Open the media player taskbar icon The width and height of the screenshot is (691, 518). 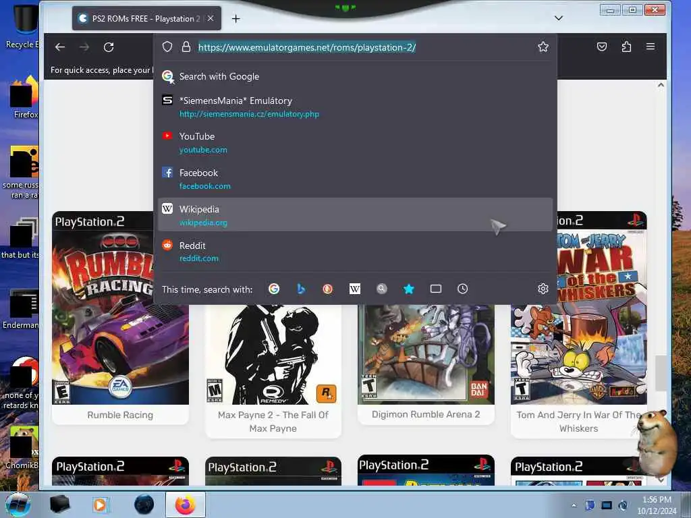tap(100, 505)
